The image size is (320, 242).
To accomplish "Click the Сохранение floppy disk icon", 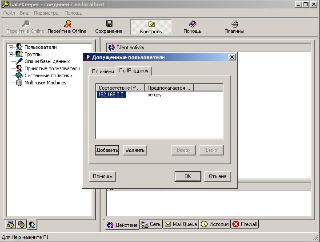I will point(109,24).
